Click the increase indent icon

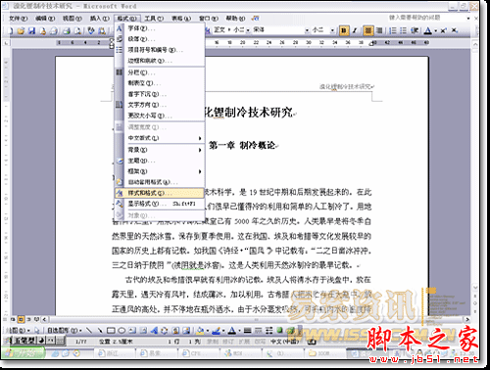415,30
